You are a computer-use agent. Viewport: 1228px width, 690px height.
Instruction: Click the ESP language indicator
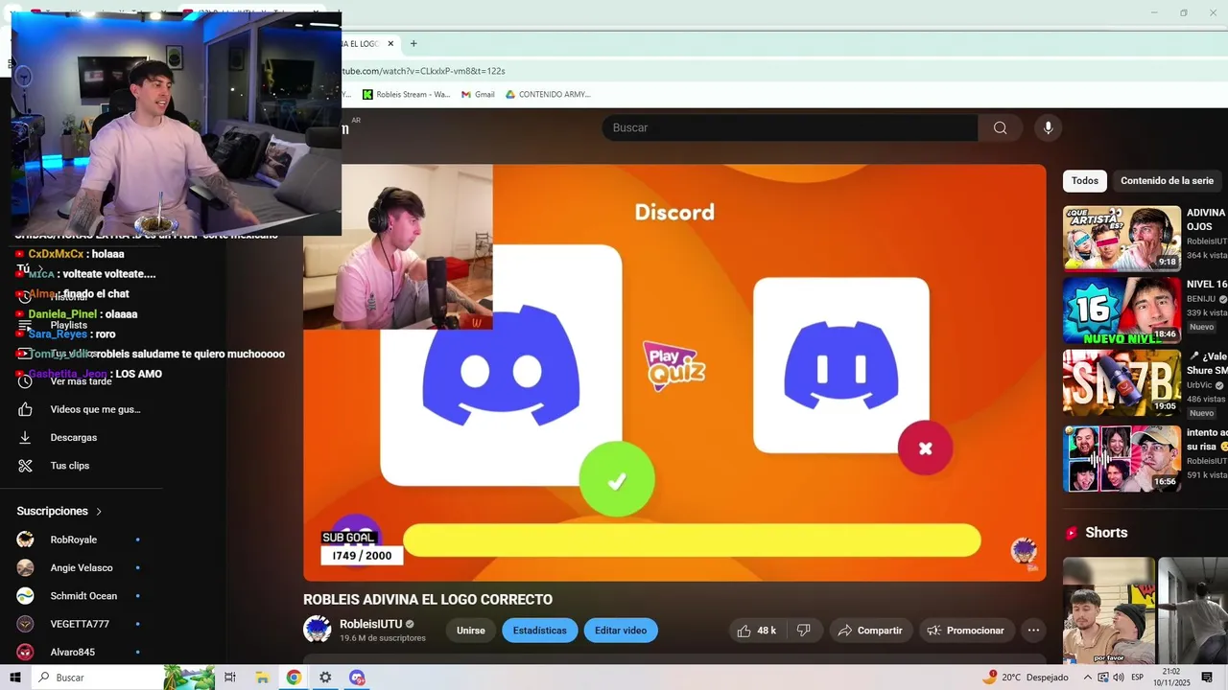pyautogui.click(x=1137, y=678)
